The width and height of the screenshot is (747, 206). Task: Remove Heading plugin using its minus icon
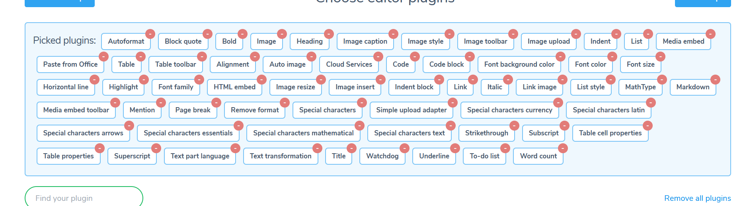tap(329, 34)
